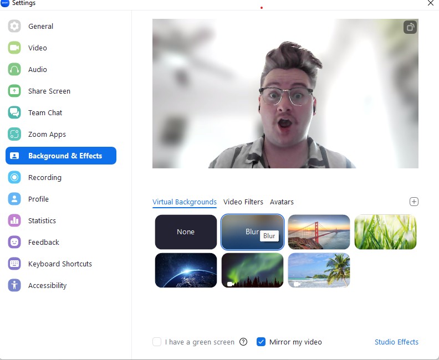439x360 pixels.
Task: Open the Keyboard Shortcuts icon
Action: [14, 264]
